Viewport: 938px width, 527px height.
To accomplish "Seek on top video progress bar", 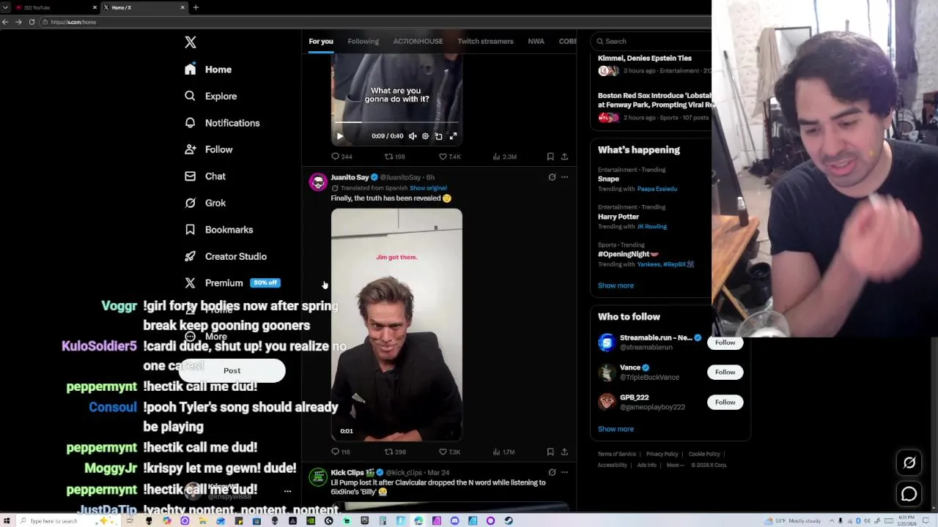I will pos(396,123).
